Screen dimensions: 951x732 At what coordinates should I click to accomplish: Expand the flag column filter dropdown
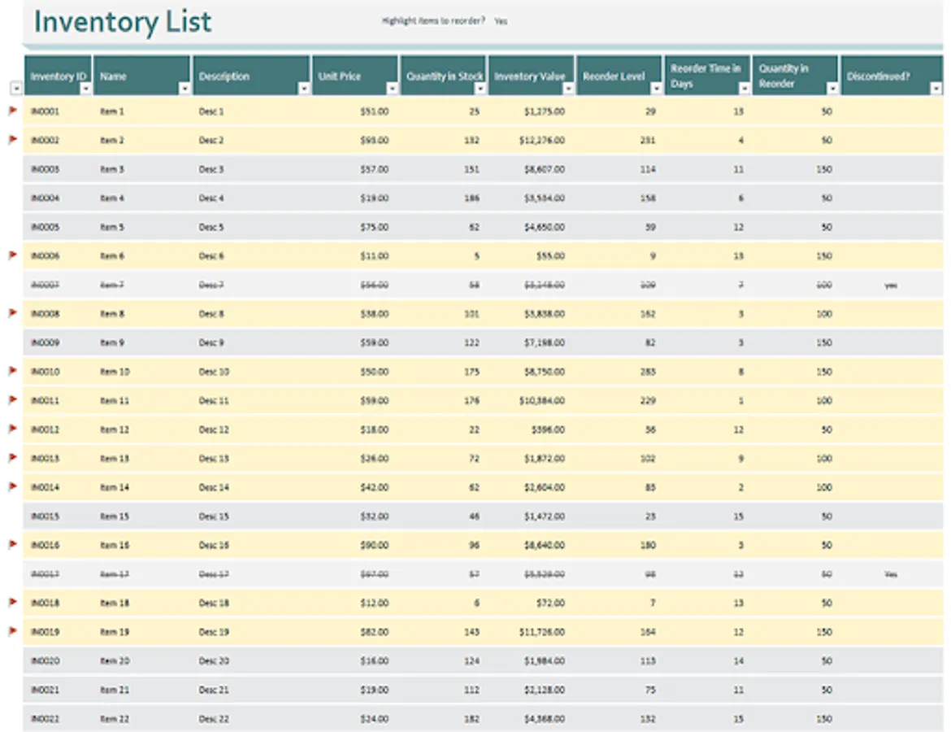[x=16, y=89]
